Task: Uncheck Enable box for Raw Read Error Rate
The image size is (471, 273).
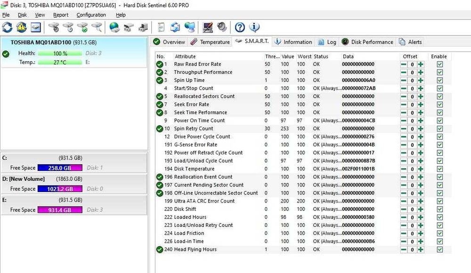Action: pos(439,64)
